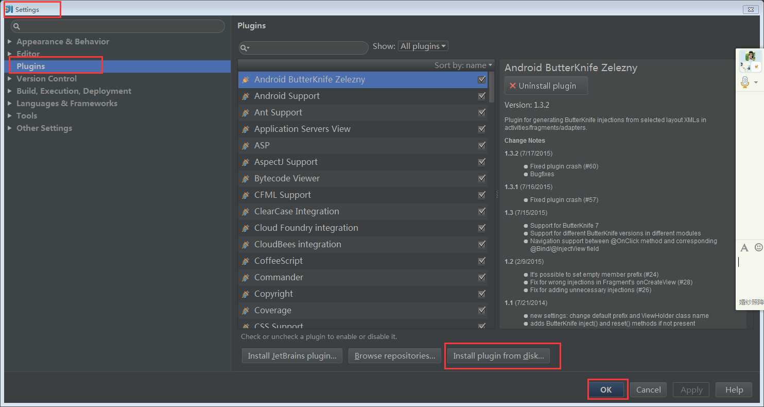764x407 pixels.
Task: Expand the Appearance & Behavior section
Action: tap(10, 42)
